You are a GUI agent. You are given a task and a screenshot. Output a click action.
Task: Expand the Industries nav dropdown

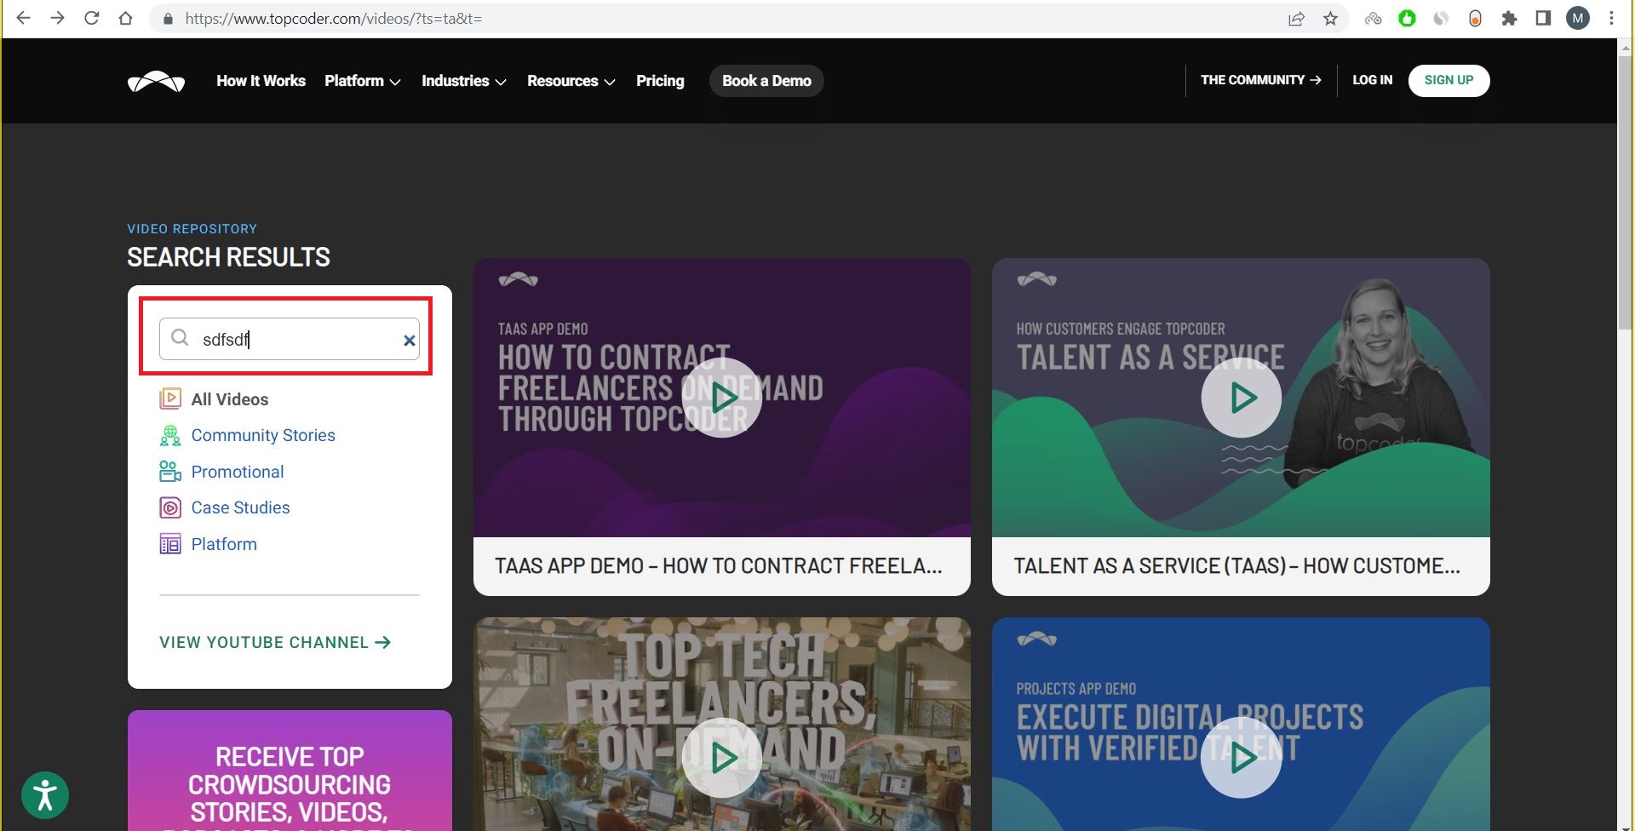tap(464, 81)
